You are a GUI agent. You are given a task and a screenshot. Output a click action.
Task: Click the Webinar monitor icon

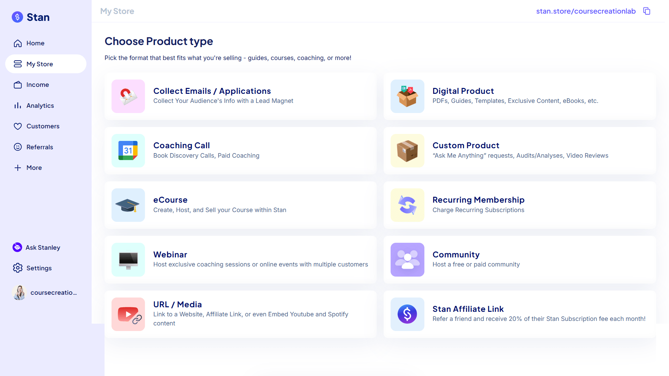(x=128, y=260)
